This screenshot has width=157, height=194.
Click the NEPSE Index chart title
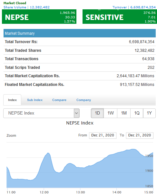tap(80, 123)
